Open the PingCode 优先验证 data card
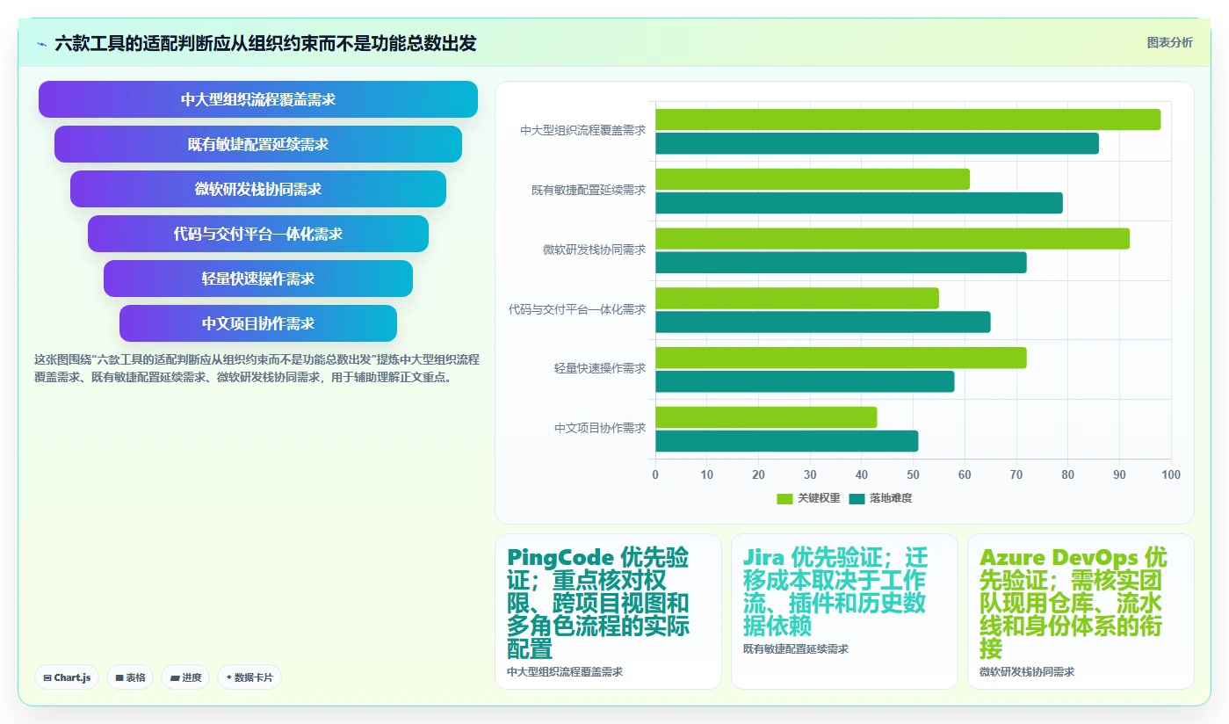The height and width of the screenshot is (724, 1229). (x=608, y=612)
